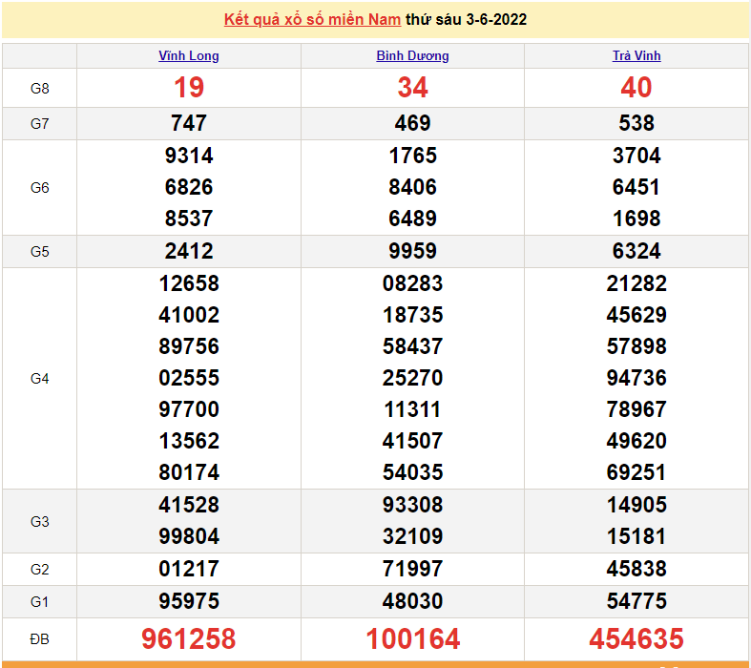This screenshot has height=668, width=751.
Task: Select the G5 number 9959
Action: (412, 252)
